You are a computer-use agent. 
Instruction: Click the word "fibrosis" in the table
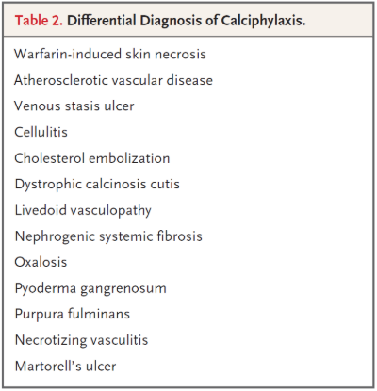coord(179,236)
